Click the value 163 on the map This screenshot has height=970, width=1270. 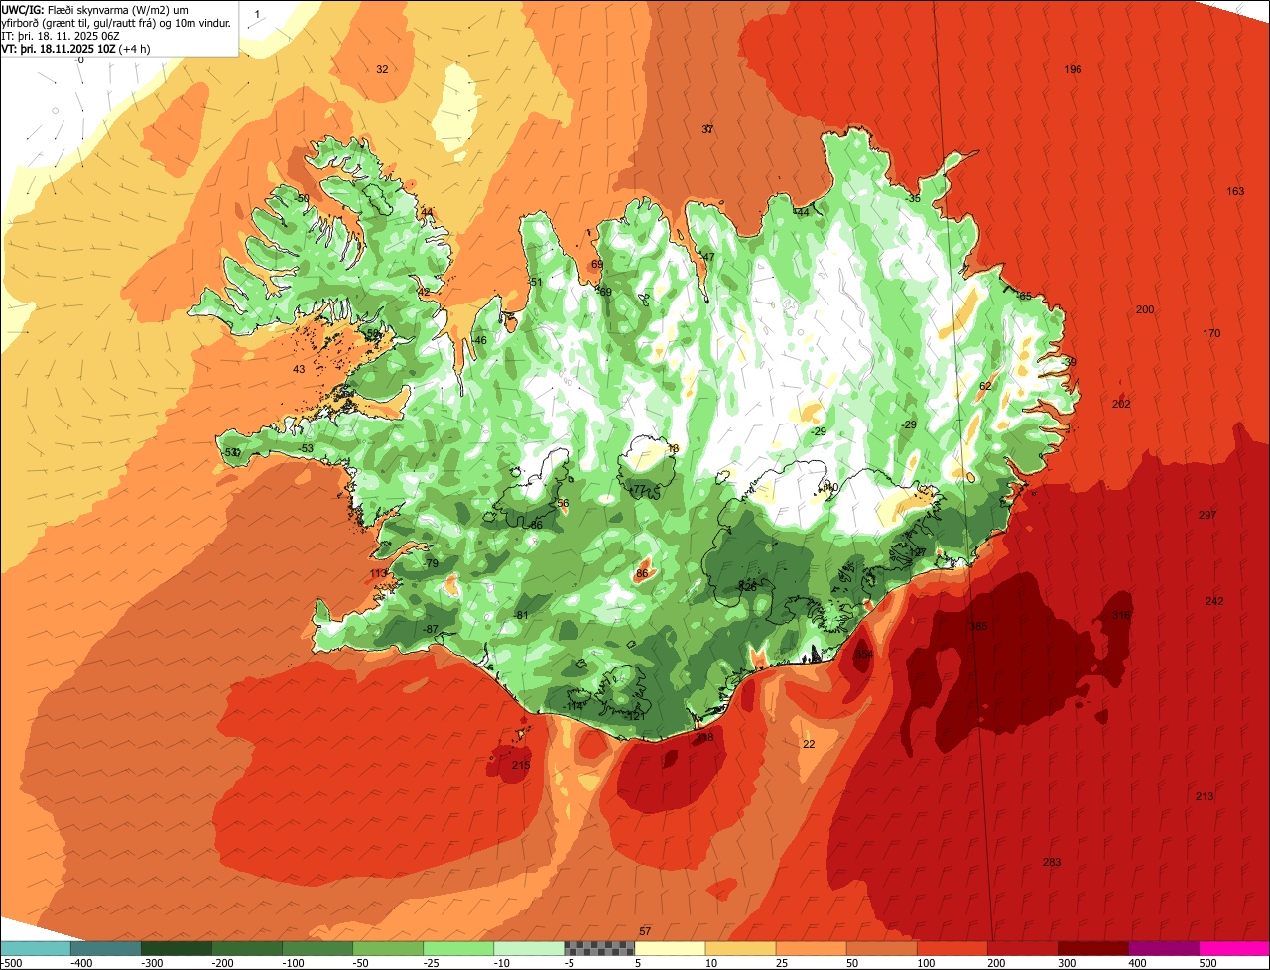(1235, 191)
